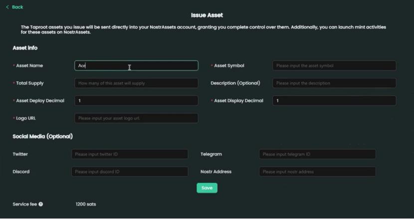Open the Service fee help icon

[41, 205]
